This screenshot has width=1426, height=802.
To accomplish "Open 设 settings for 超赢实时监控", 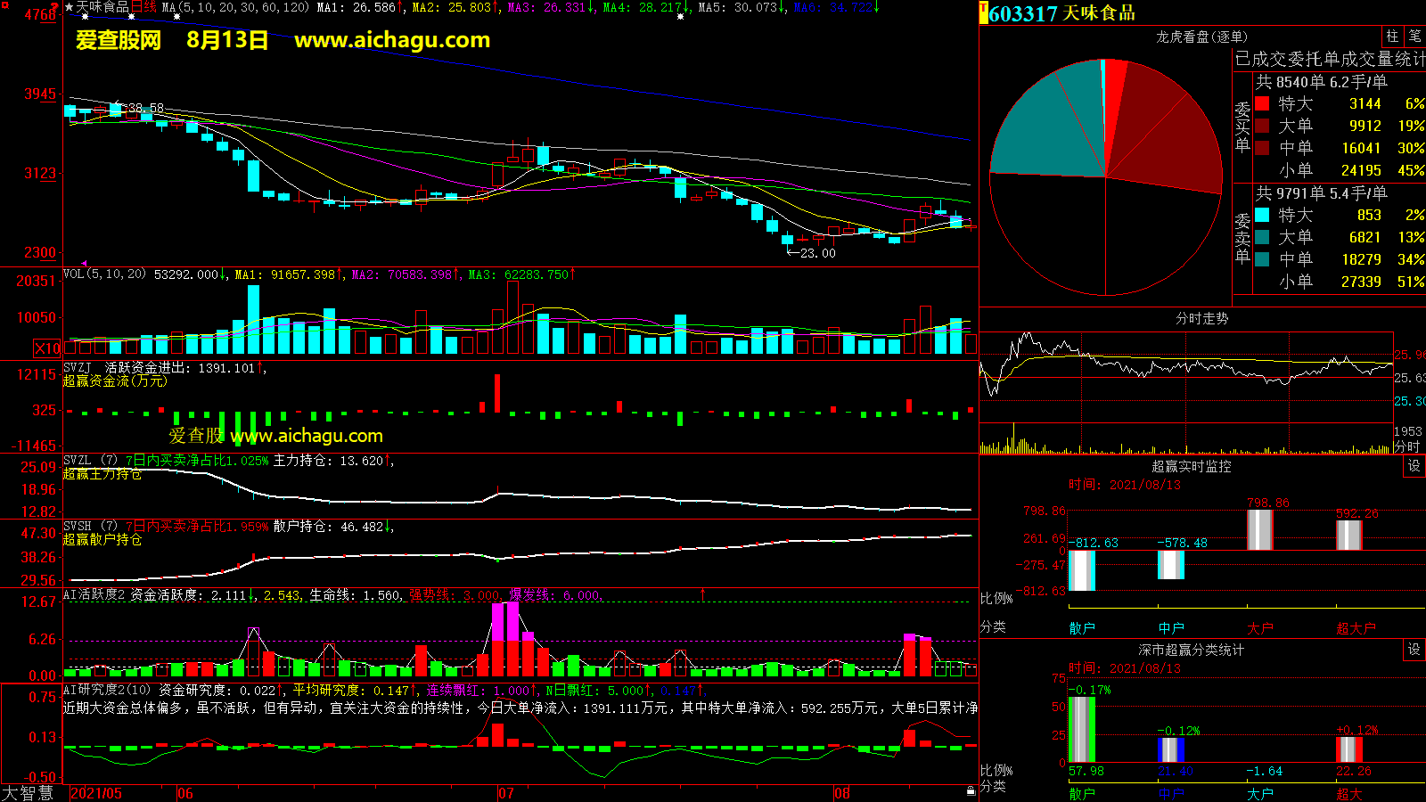I will [1414, 466].
